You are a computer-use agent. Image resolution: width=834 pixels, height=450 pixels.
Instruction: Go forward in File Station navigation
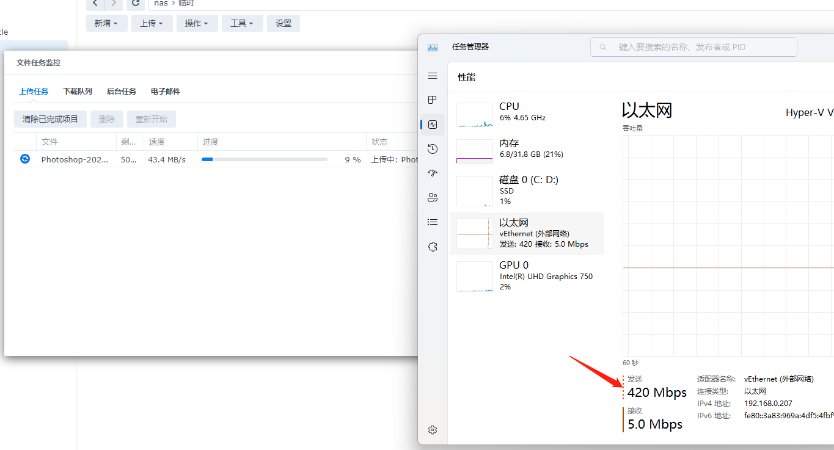click(114, 3)
